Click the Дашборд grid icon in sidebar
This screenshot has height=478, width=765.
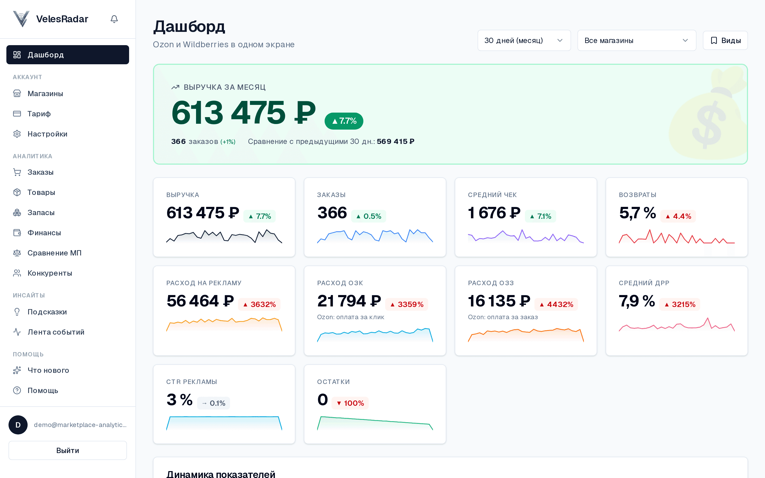17,55
